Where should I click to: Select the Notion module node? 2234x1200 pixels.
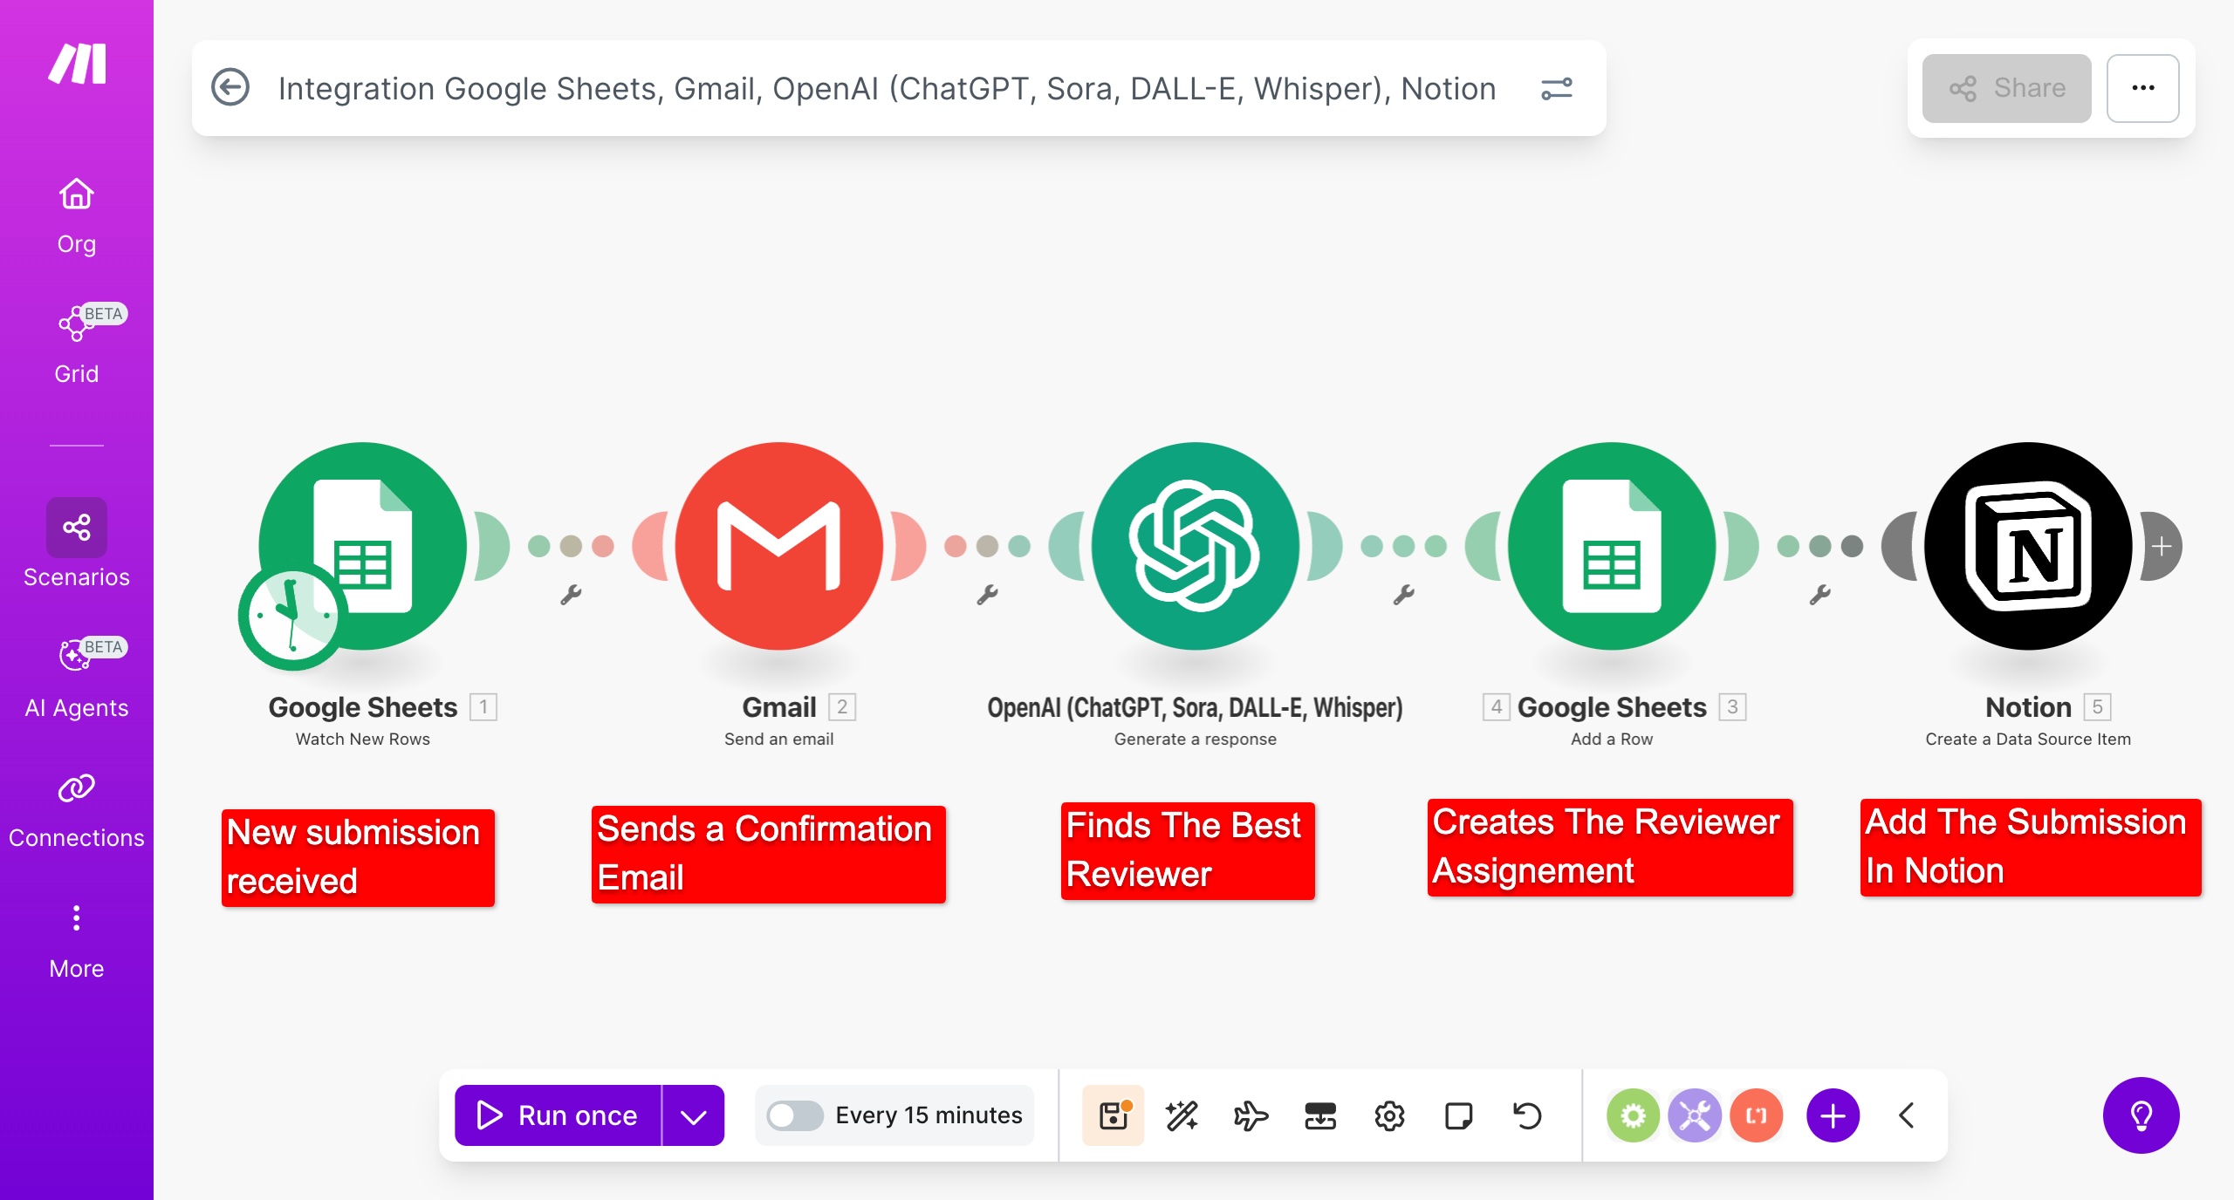[2026, 547]
